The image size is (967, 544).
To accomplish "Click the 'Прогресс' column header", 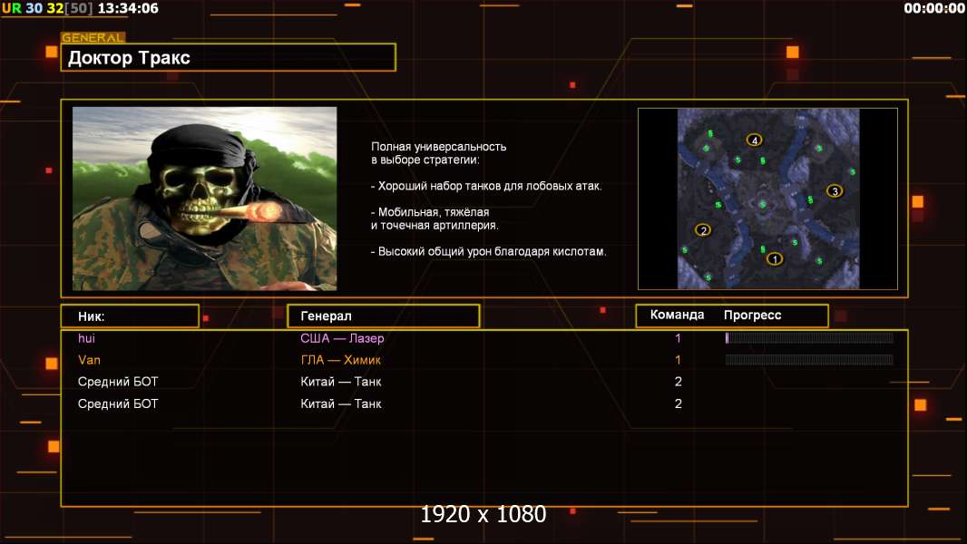I will (752, 316).
